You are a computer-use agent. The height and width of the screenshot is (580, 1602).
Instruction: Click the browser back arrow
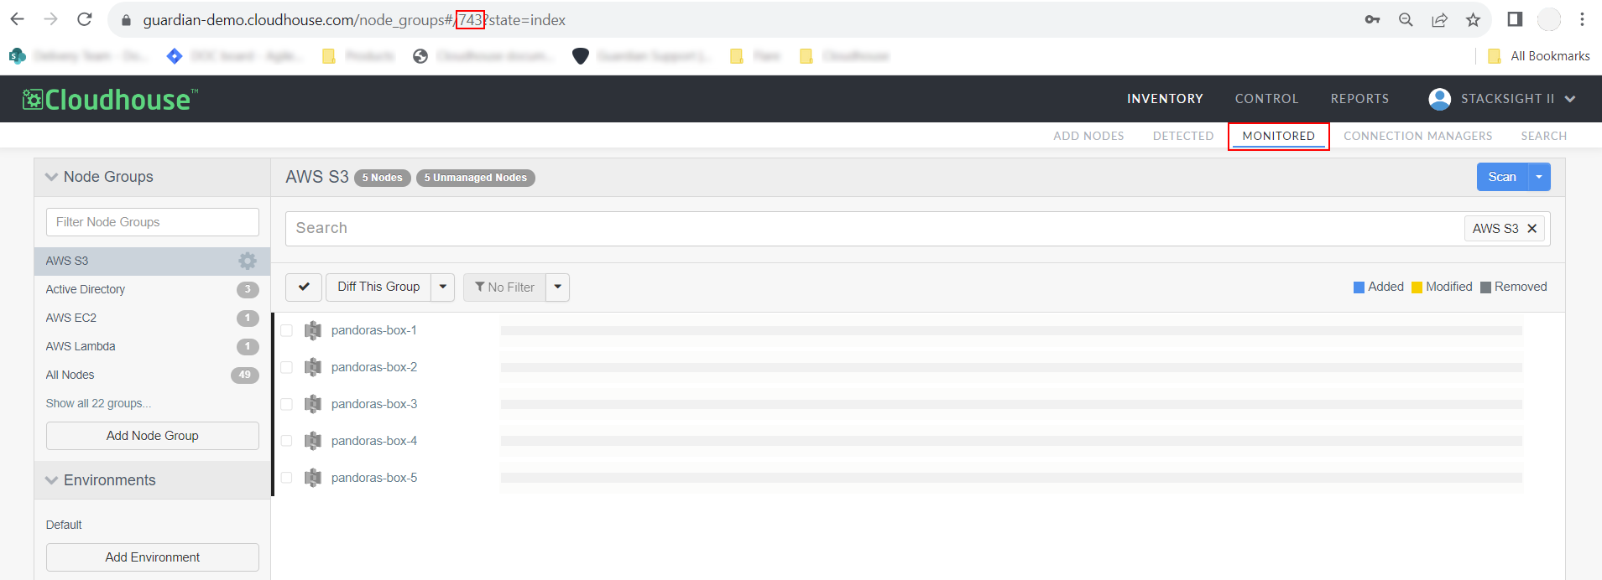point(18,19)
